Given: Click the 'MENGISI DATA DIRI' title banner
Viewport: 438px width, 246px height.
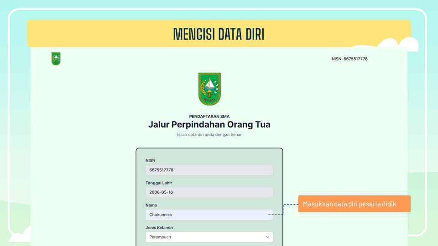Looking at the screenshot, I should pos(219,34).
